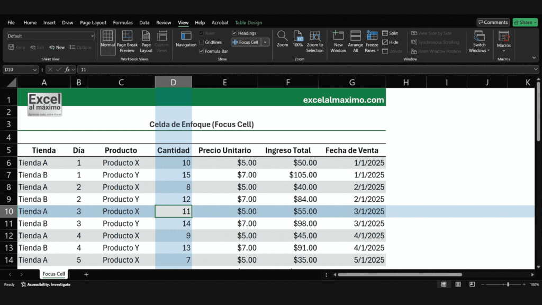Screen dimensions: 542x305
Task: Split the worksheet window
Action: 390,33
